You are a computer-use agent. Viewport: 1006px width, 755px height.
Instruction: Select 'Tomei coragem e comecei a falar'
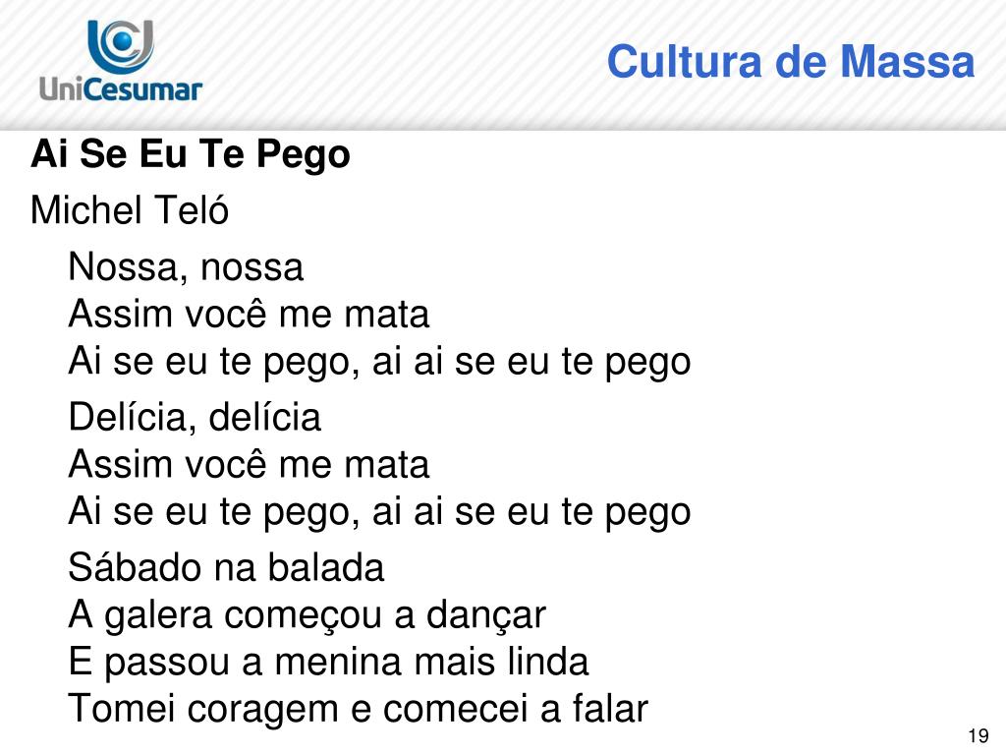[358, 710]
